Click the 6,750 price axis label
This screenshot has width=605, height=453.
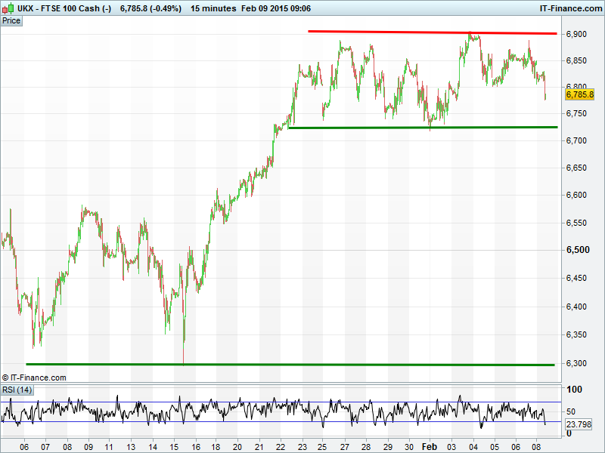coord(576,113)
